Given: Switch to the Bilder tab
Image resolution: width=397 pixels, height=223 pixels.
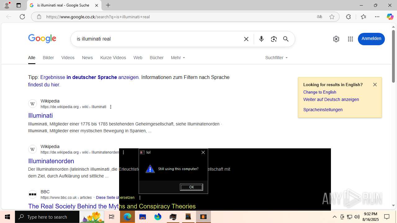Looking at the screenshot, I should pyautogui.click(x=48, y=58).
